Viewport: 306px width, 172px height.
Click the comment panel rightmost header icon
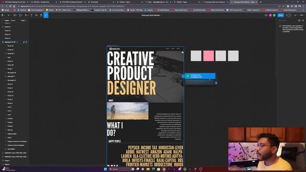click(303, 21)
